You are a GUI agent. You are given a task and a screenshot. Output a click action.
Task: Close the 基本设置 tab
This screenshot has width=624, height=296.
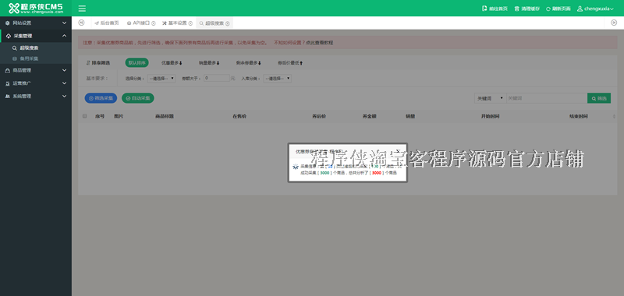pyautogui.click(x=190, y=23)
